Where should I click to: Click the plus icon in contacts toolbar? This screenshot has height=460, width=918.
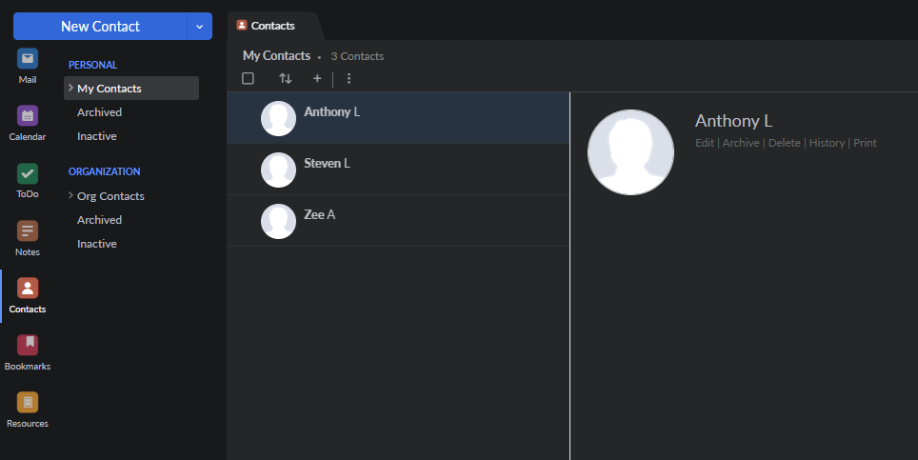[x=317, y=78]
